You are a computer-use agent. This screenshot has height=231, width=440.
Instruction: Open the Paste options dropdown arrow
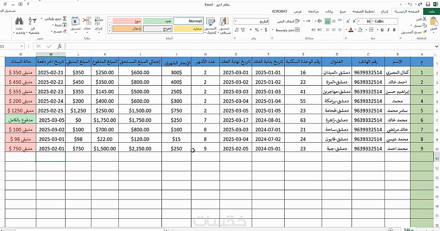tap(434, 32)
